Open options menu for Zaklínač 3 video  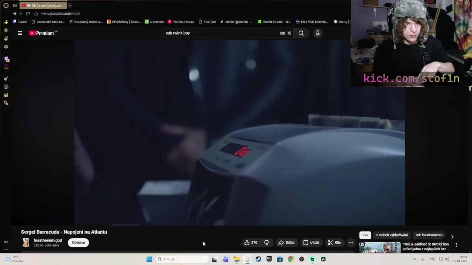pos(456,245)
